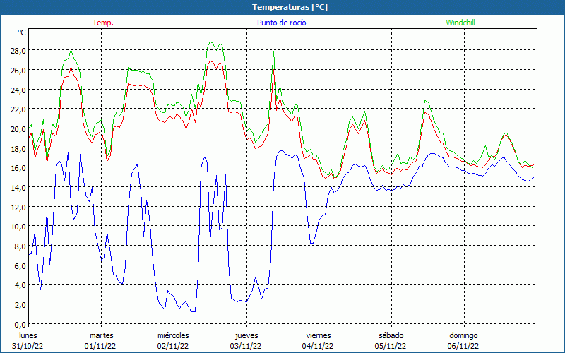
Task: Click the 0,0 y-axis value
Action: pos(20,325)
